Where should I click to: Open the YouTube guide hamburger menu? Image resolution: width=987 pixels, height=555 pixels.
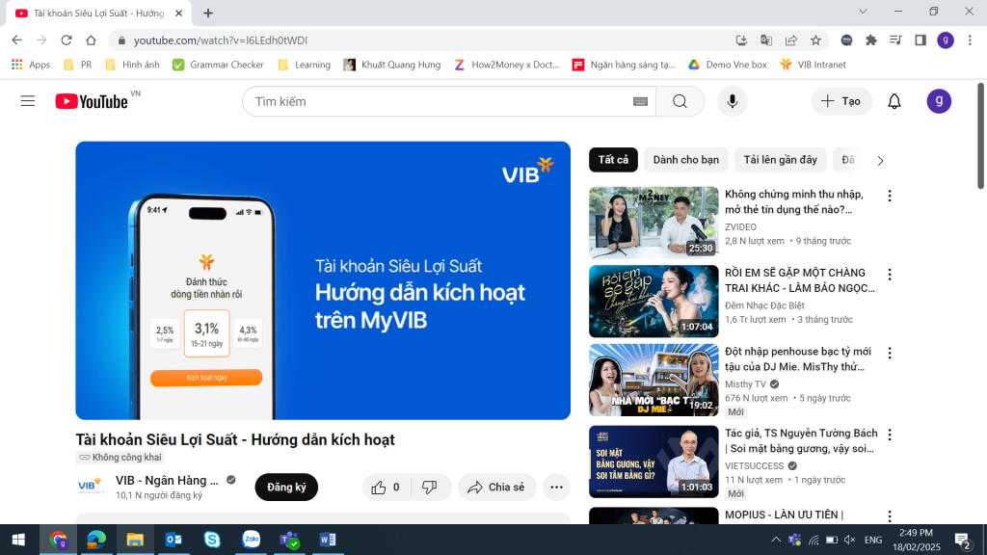pyautogui.click(x=28, y=101)
